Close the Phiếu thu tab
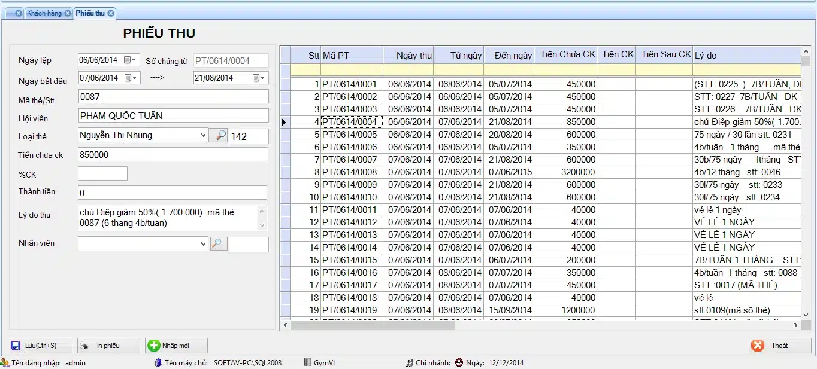Image resolution: width=817 pixels, height=369 pixels. click(x=111, y=13)
